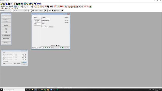Toggle the Multiple Wavelengths checkbox

[x=42, y=20]
